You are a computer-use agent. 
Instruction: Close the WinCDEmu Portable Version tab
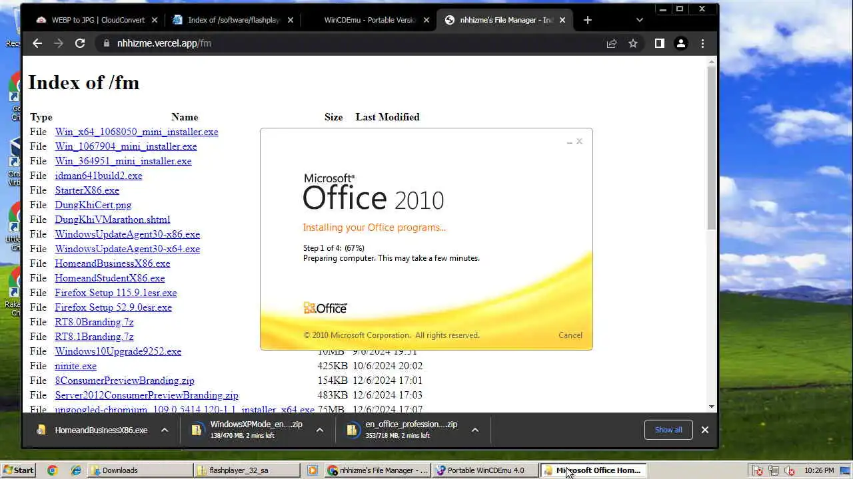click(426, 20)
